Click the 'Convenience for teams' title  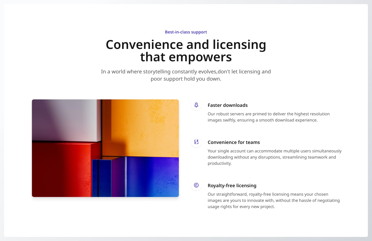tap(234, 142)
